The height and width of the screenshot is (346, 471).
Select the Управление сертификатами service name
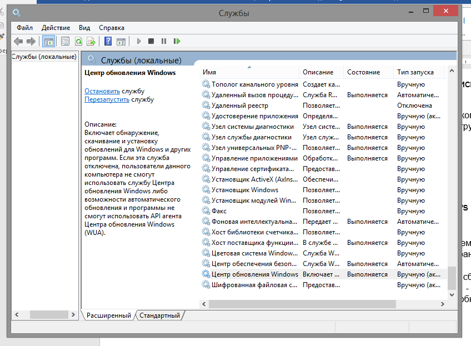point(253,169)
